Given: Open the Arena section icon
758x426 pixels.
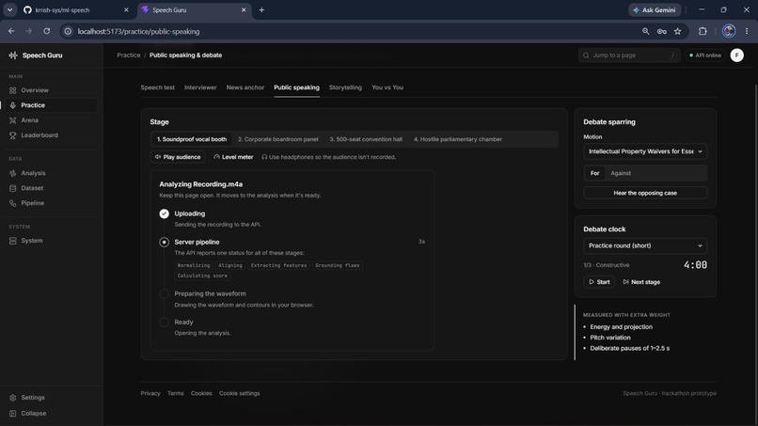Looking at the screenshot, I should click(13, 120).
